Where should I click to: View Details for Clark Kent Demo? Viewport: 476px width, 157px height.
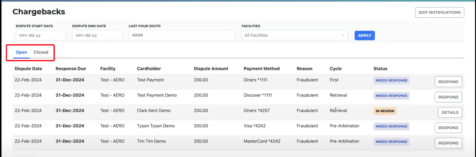[x=450, y=112]
